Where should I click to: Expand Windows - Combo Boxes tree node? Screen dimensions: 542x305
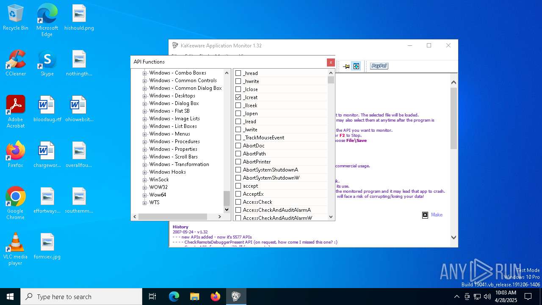point(144,73)
